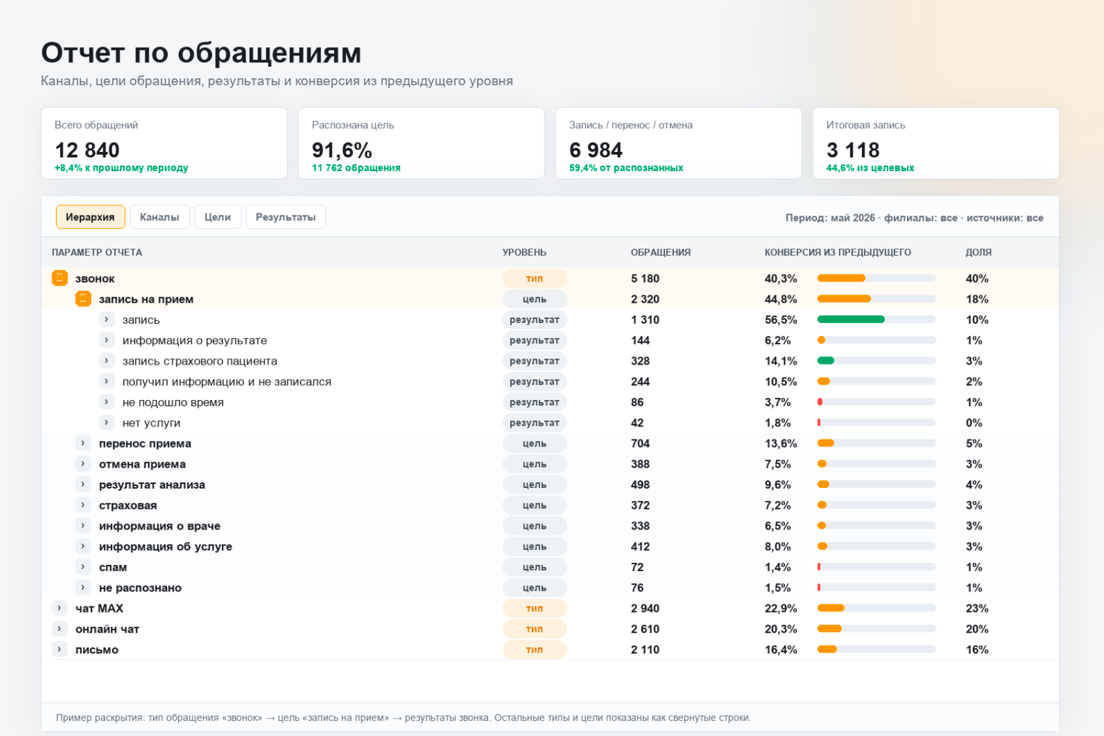Select the active Иерархия tab
This screenshot has width=1104, height=736.
coord(90,217)
